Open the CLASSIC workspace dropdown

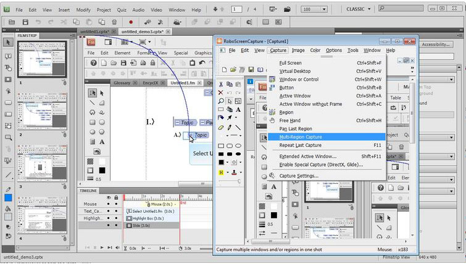(359, 9)
